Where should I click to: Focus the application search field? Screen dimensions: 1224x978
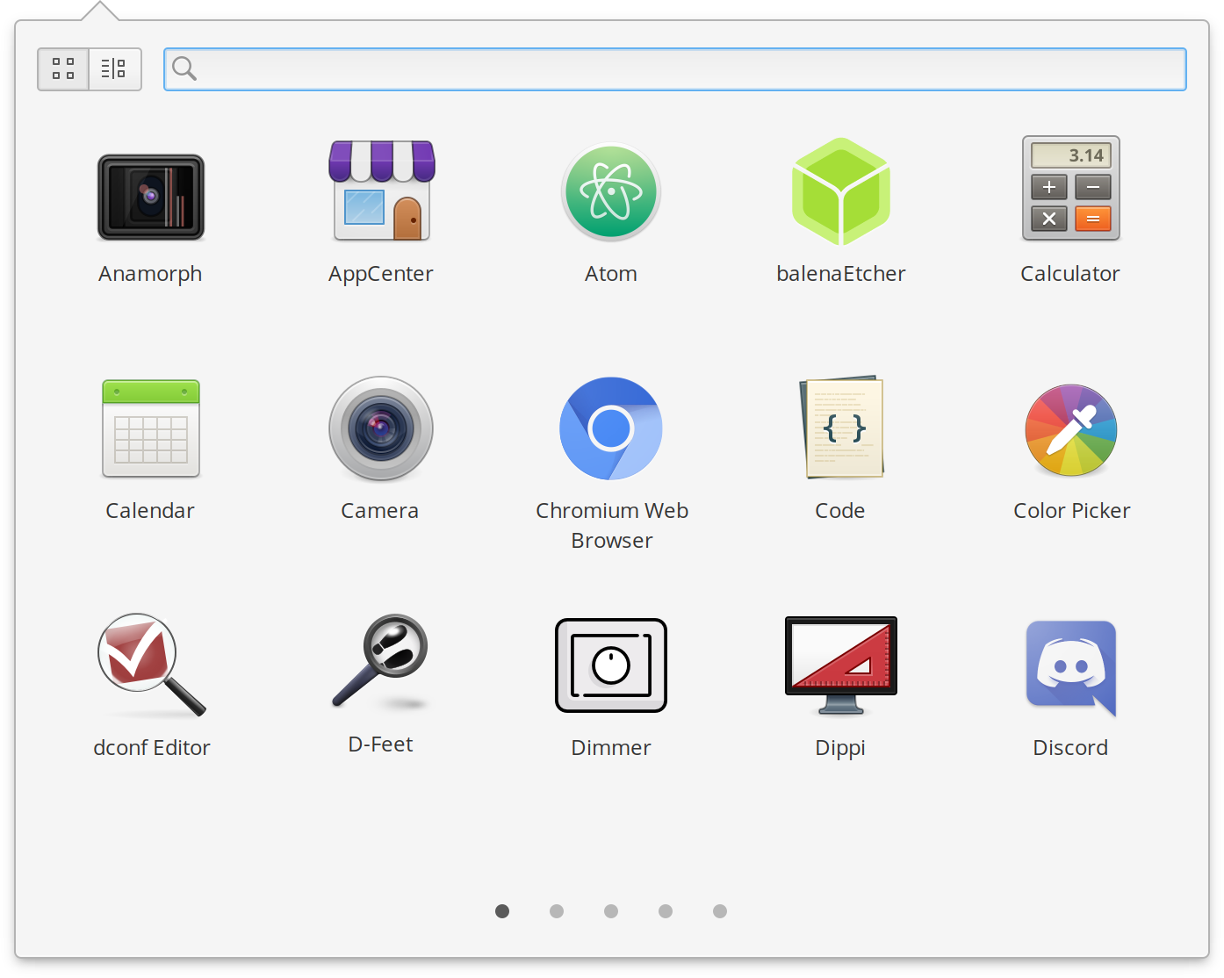(675, 69)
